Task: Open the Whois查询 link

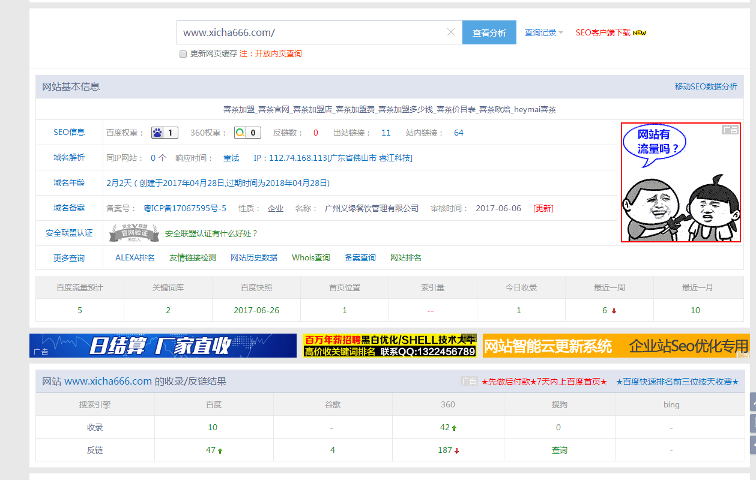Action: (x=311, y=257)
